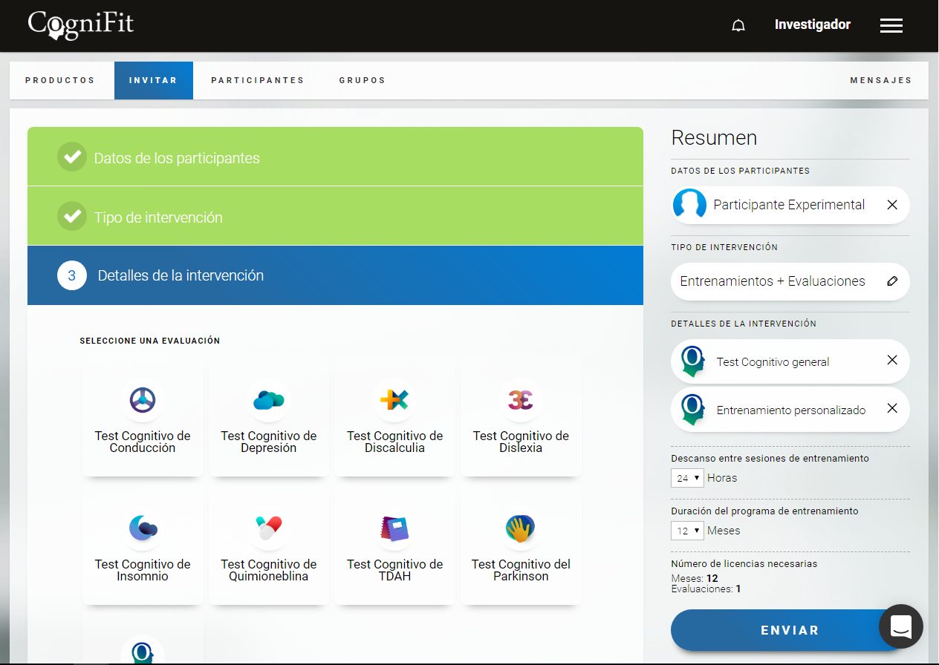Viewport: 939px width, 665px height.
Task: Click the Test Cognitivo de TDAH label
Action: [x=394, y=570]
